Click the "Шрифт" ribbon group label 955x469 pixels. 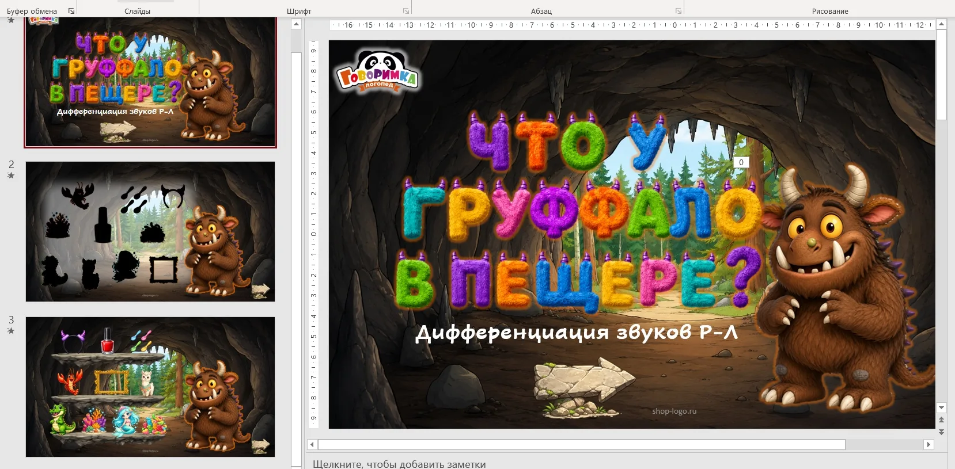pos(299,11)
